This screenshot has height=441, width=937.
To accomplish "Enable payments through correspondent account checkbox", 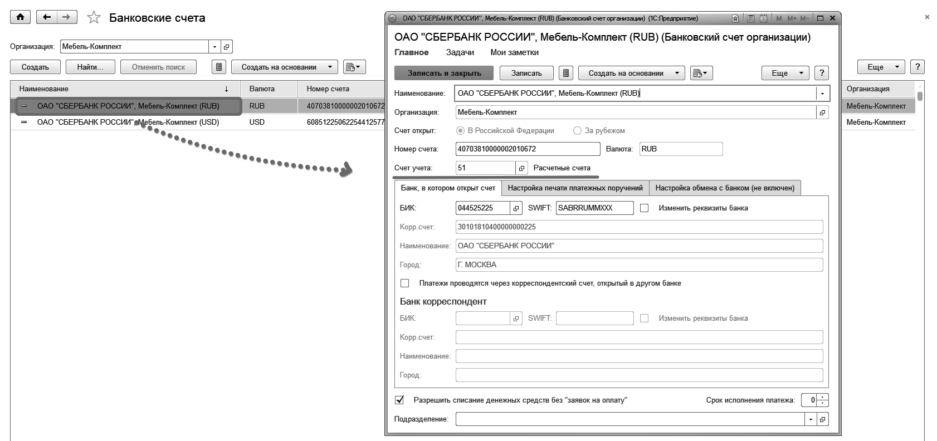I will pyautogui.click(x=405, y=283).
